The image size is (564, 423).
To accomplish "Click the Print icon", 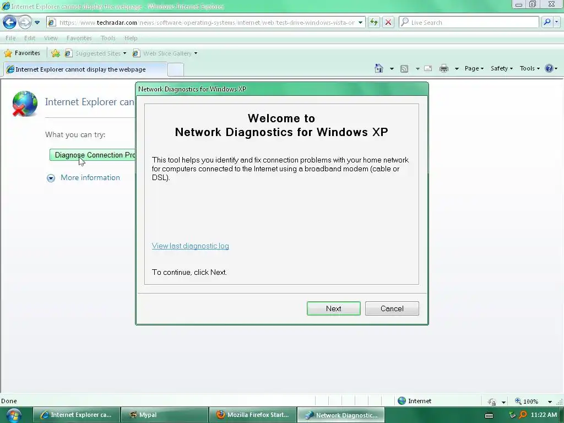I will [444, 68].
